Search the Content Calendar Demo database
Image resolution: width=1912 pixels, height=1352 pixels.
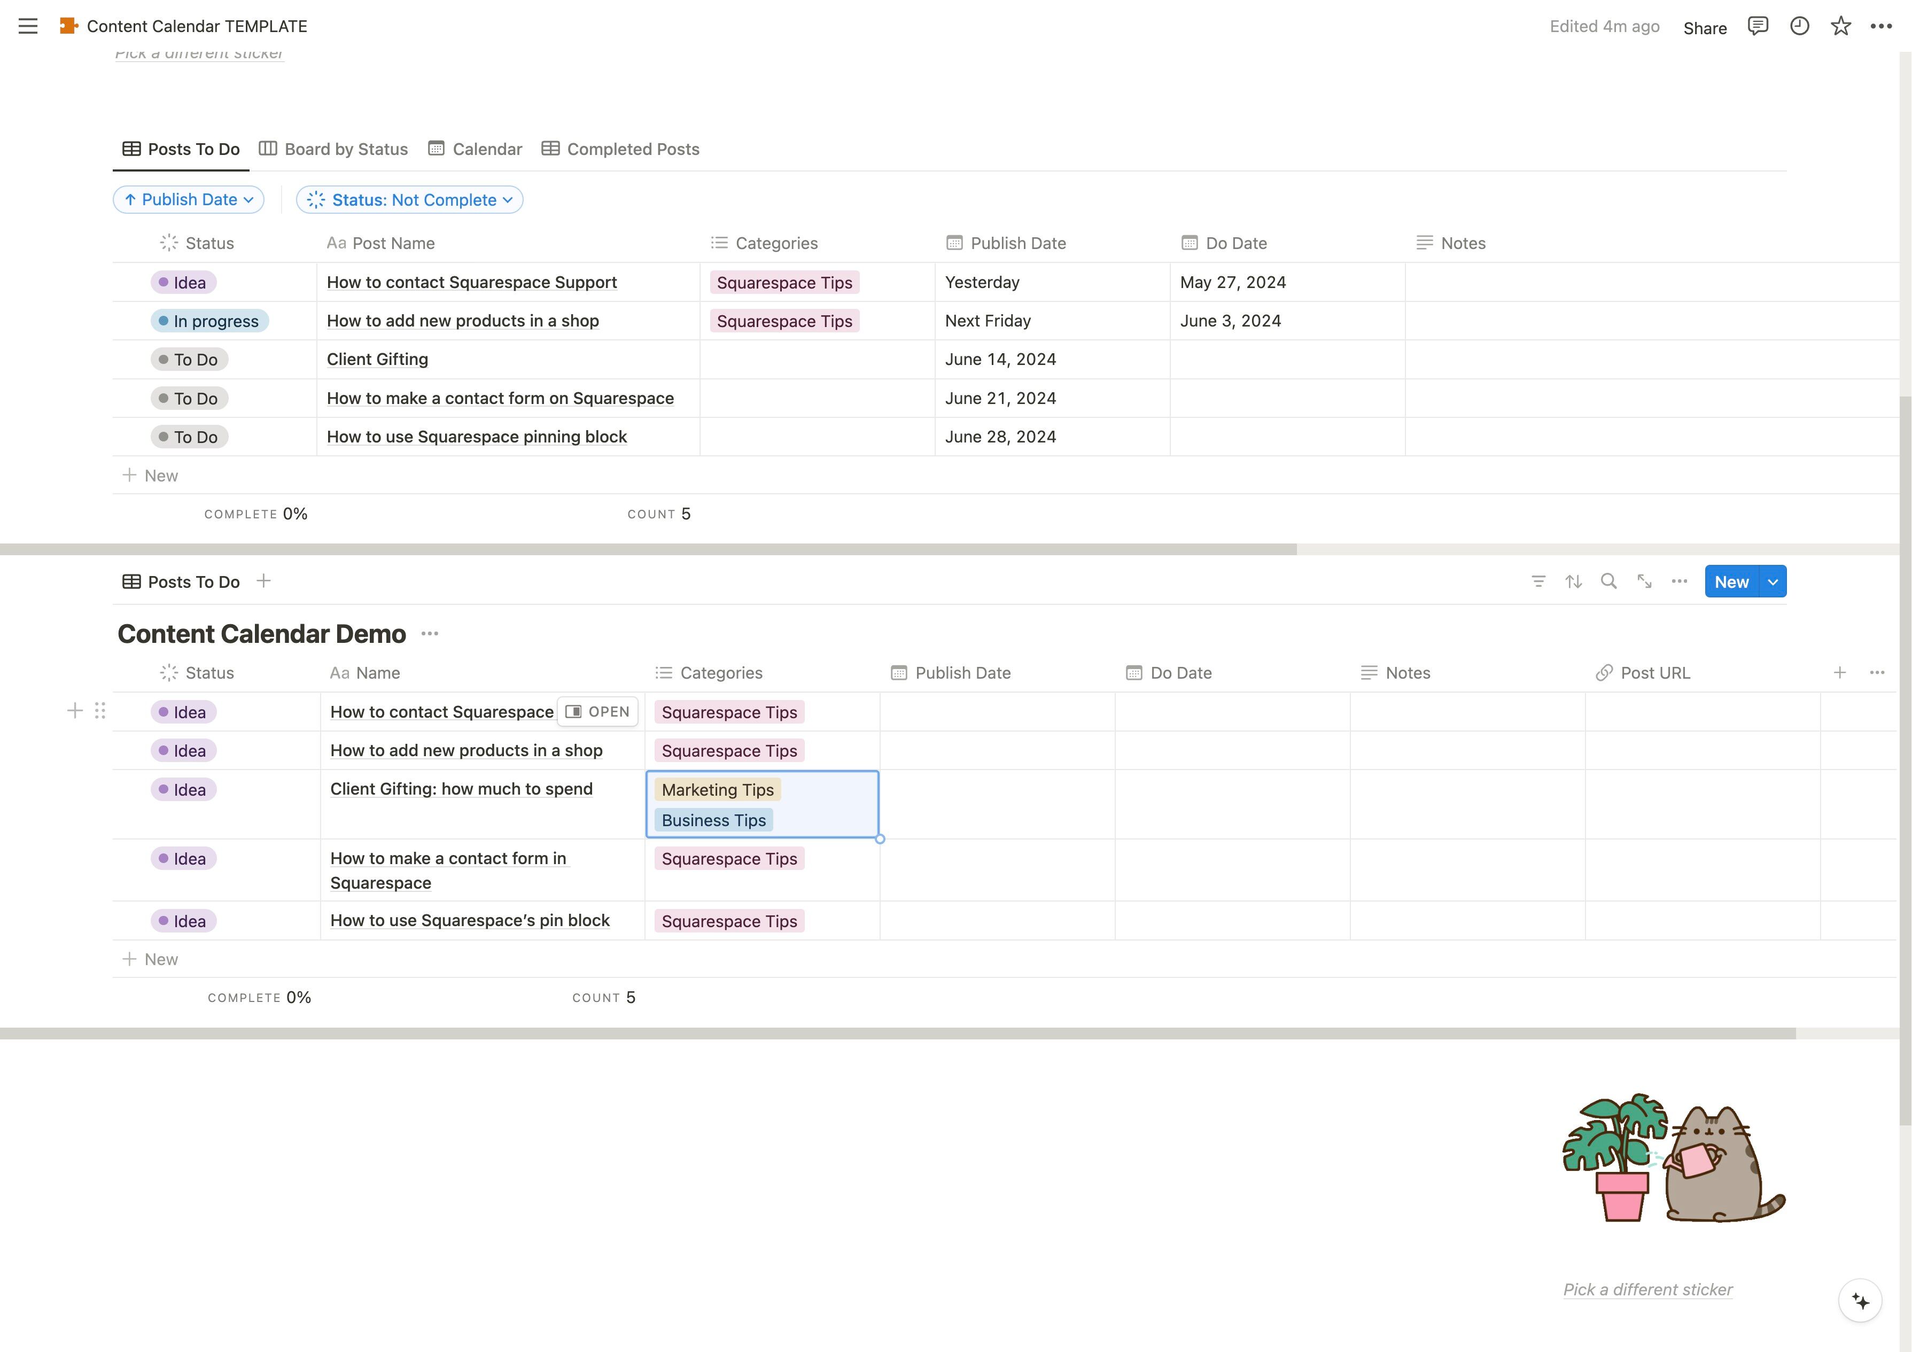pos(1609,581)
